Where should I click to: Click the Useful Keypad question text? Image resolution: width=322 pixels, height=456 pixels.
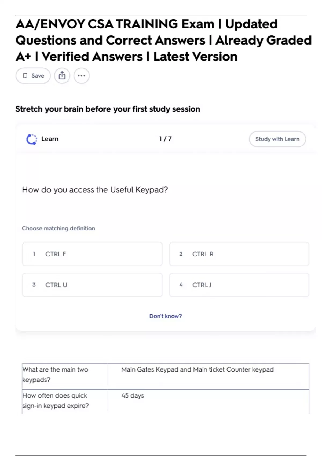click(x=95, y=190)
